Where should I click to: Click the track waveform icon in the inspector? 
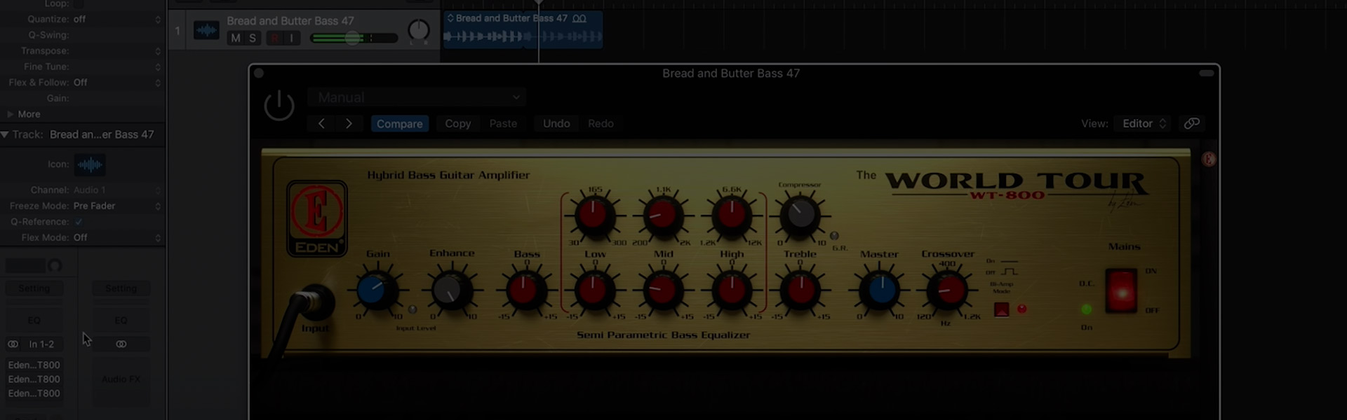click(x=90, y=164)
